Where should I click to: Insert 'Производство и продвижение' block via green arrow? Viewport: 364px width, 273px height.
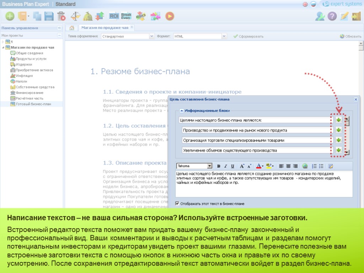[x=338, y=130]
